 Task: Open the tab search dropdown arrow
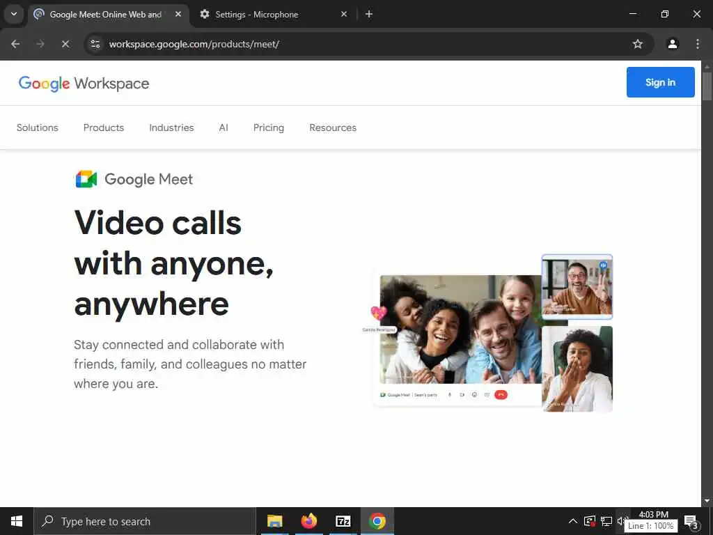tap(14, 14)
